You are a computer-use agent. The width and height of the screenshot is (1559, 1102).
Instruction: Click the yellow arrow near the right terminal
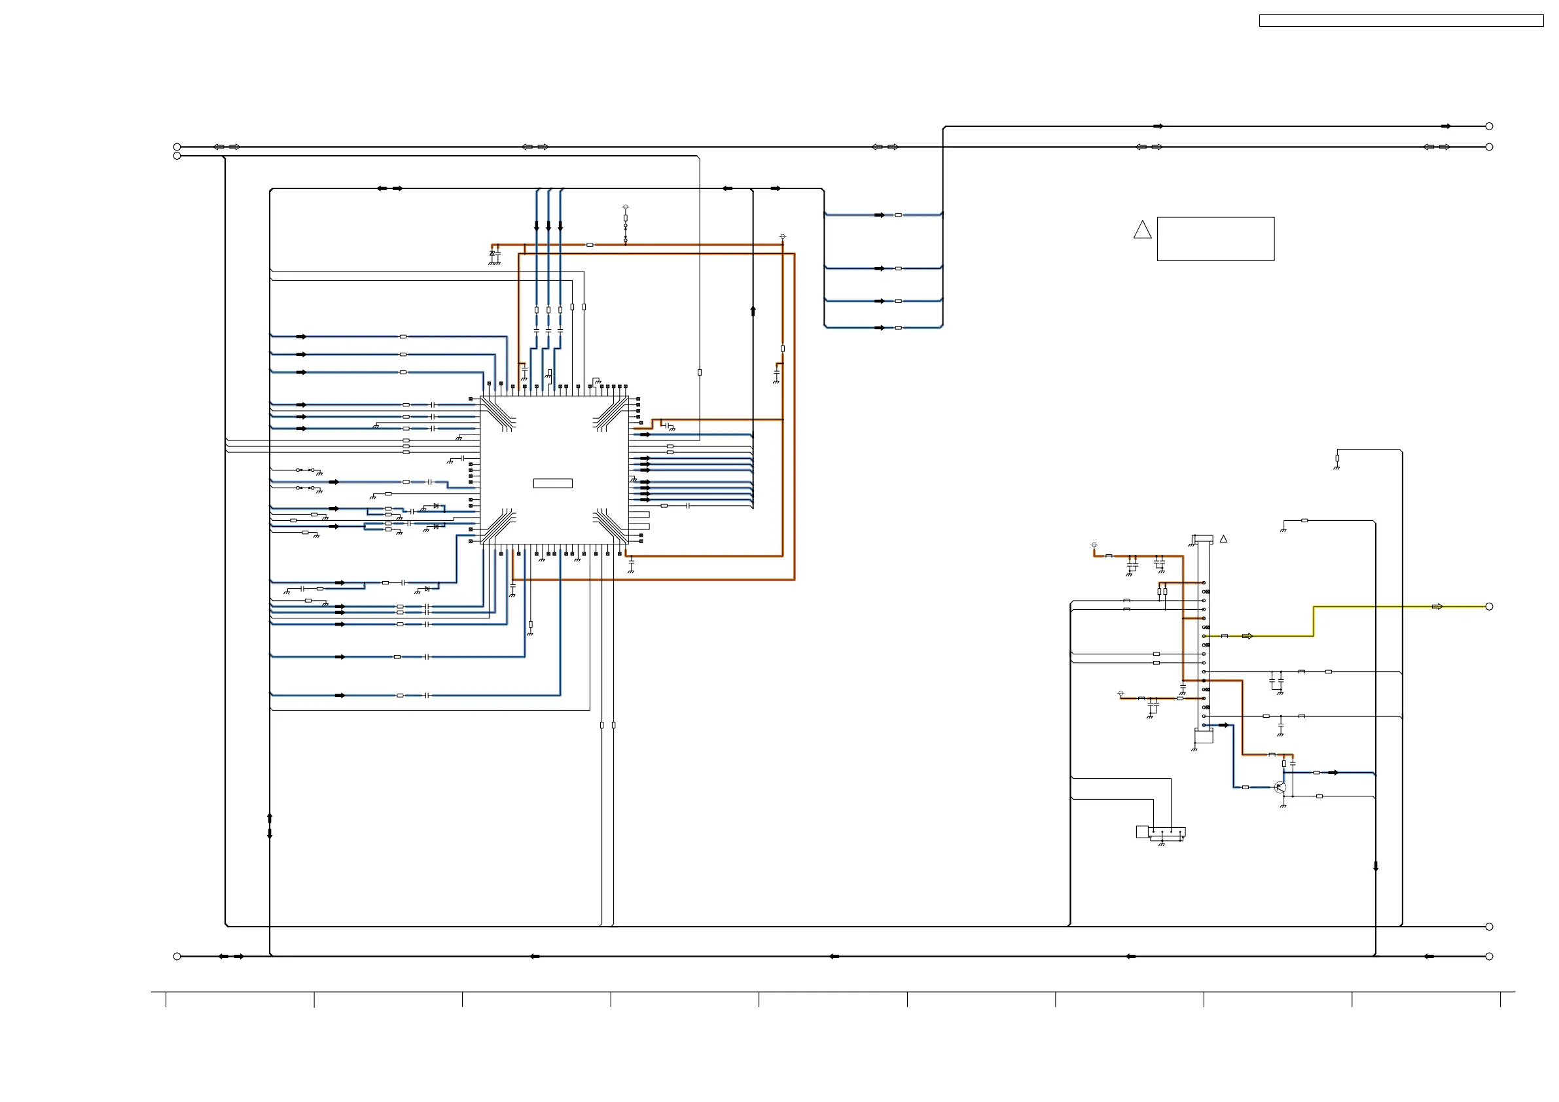tap(1437, 607)
